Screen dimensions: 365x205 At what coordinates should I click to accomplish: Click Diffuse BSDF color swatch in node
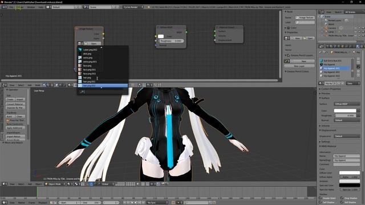coord(161,36)
